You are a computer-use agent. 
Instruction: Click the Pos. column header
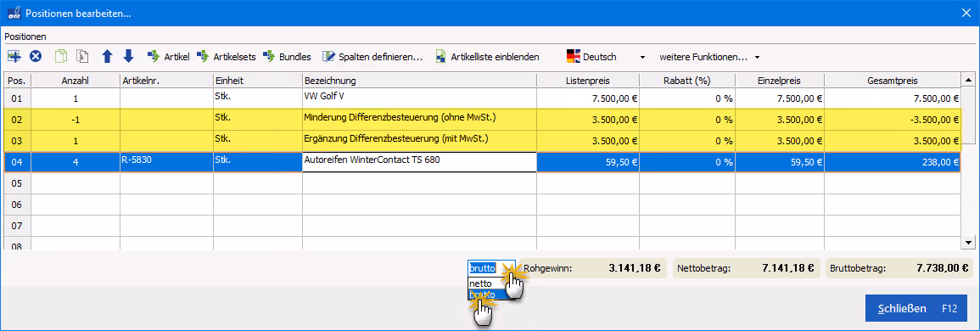point(18,80)
